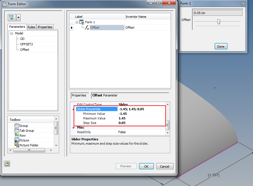Close the Form 1 window

[243, 3]
